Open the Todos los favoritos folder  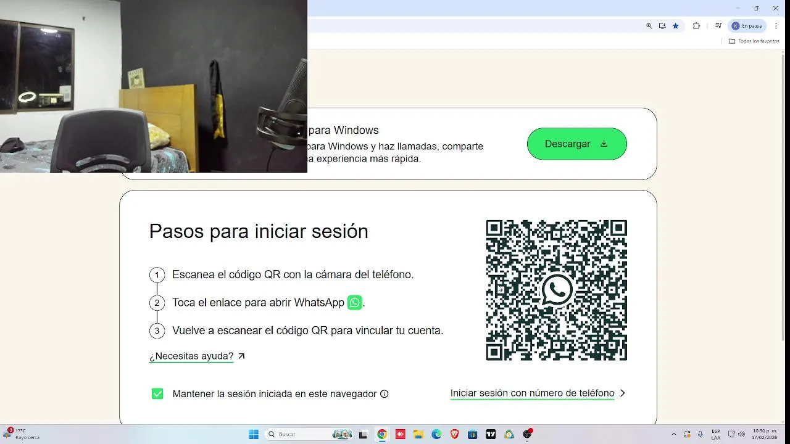pos(754,41)
